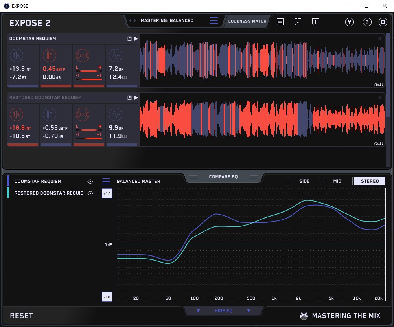Click the 11.9 LU loudness range value

[x=118, y=136]
